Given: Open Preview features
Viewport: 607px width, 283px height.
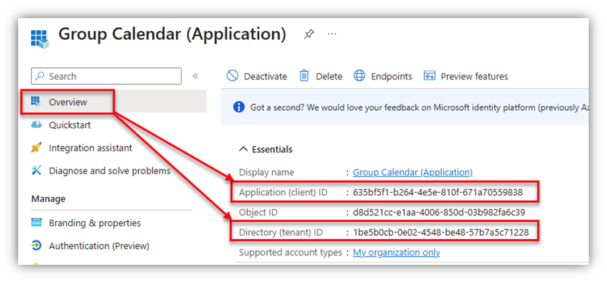Looking at the screenshot, I should (x=465, y=76).
